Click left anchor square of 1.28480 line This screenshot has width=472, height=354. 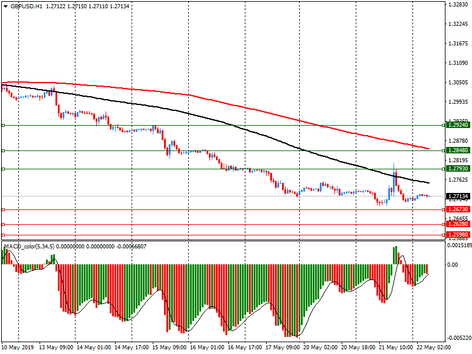(3, 150)
